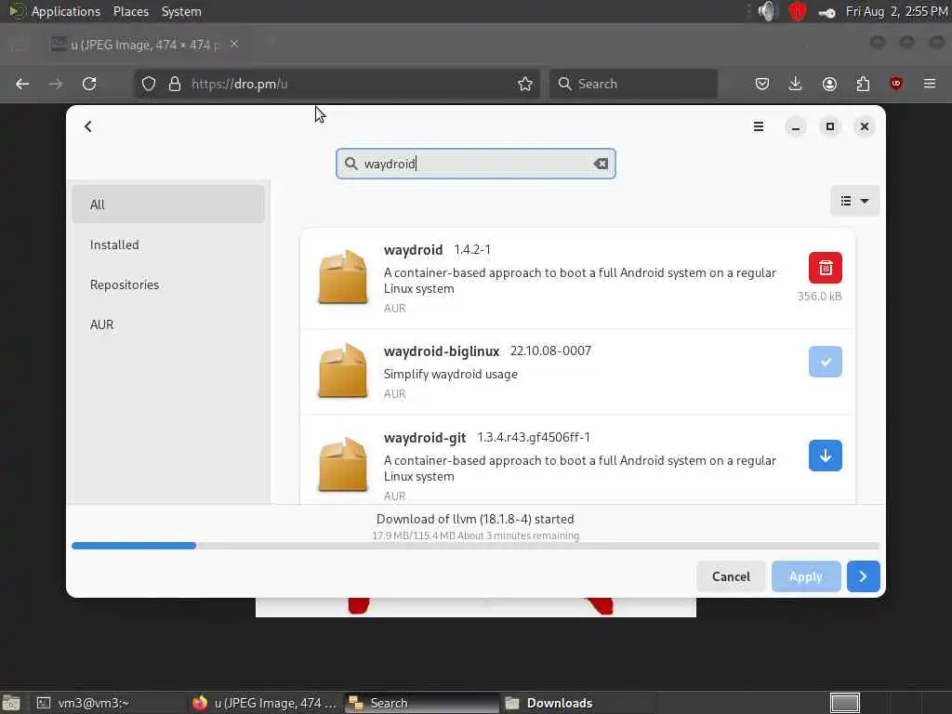Open the Firefox account icon
952x714 pixels.
click(829, 84)
